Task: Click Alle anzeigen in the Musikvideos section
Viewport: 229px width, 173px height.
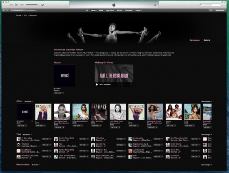Action: point(207,165)
